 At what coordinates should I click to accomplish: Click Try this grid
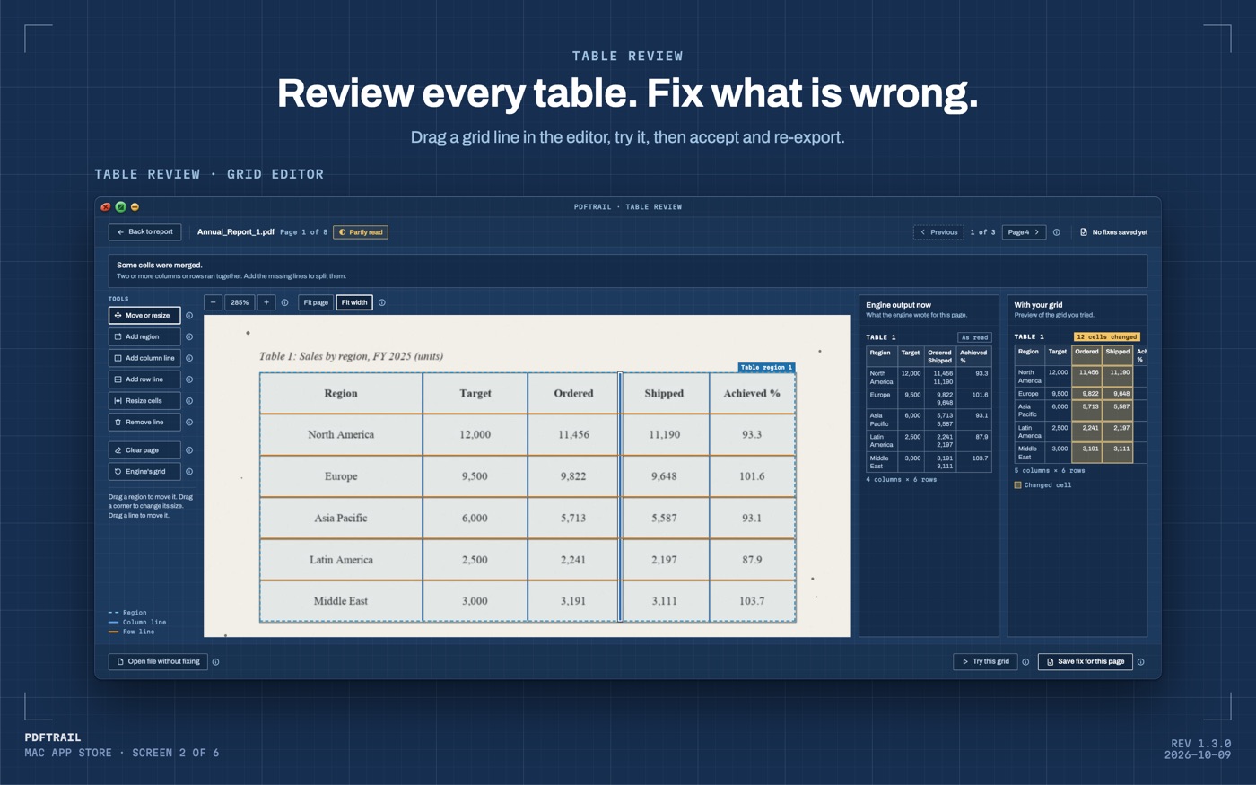pyautogui.click(x=985, y=662)
